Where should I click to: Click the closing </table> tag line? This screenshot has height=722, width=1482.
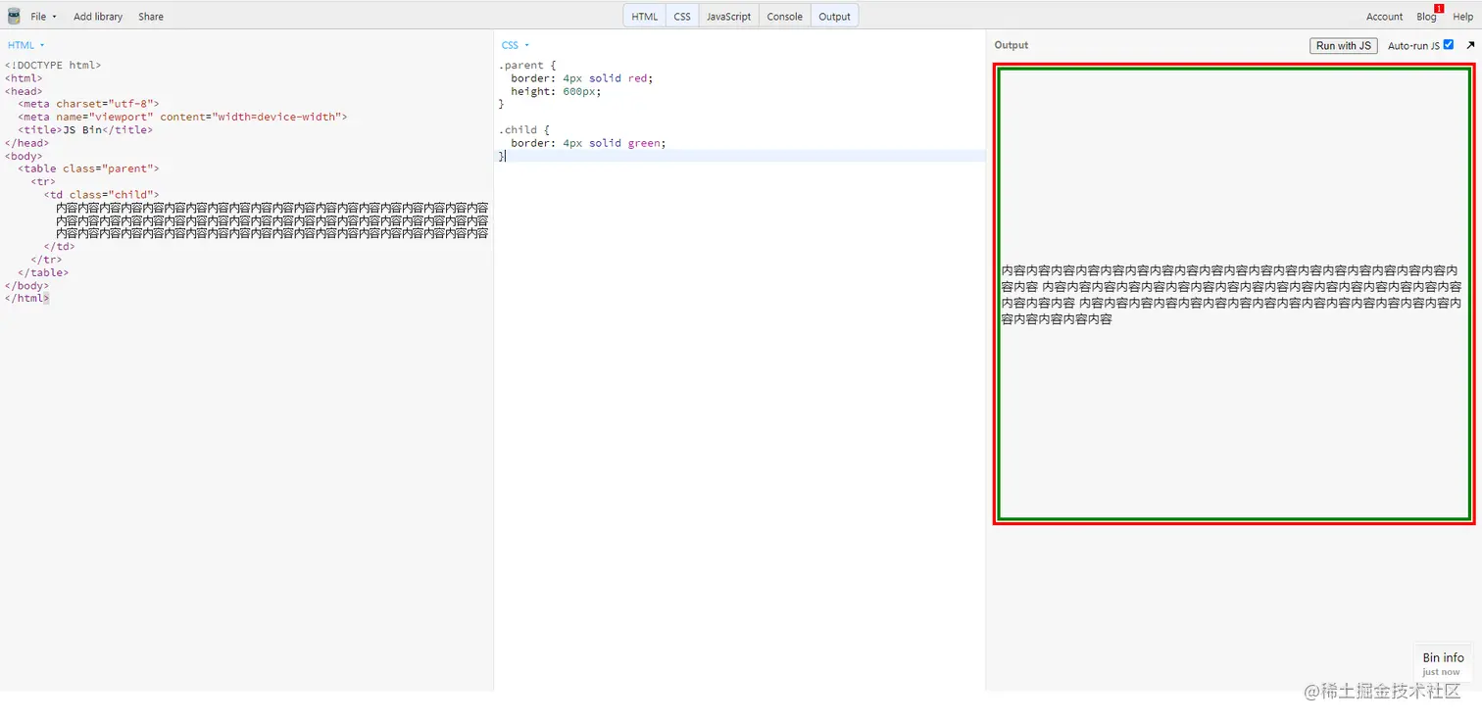tap(43, 272)
